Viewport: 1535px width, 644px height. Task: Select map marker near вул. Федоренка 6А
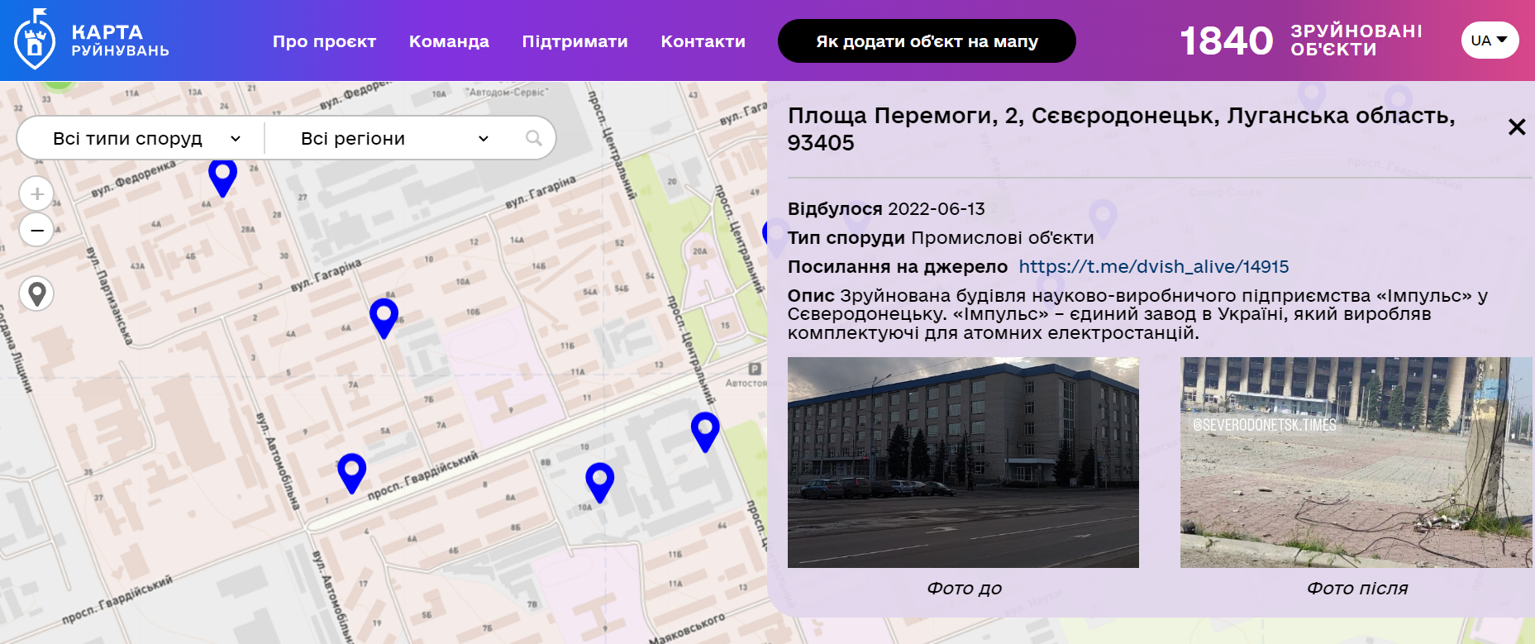[x=222, y=175]
